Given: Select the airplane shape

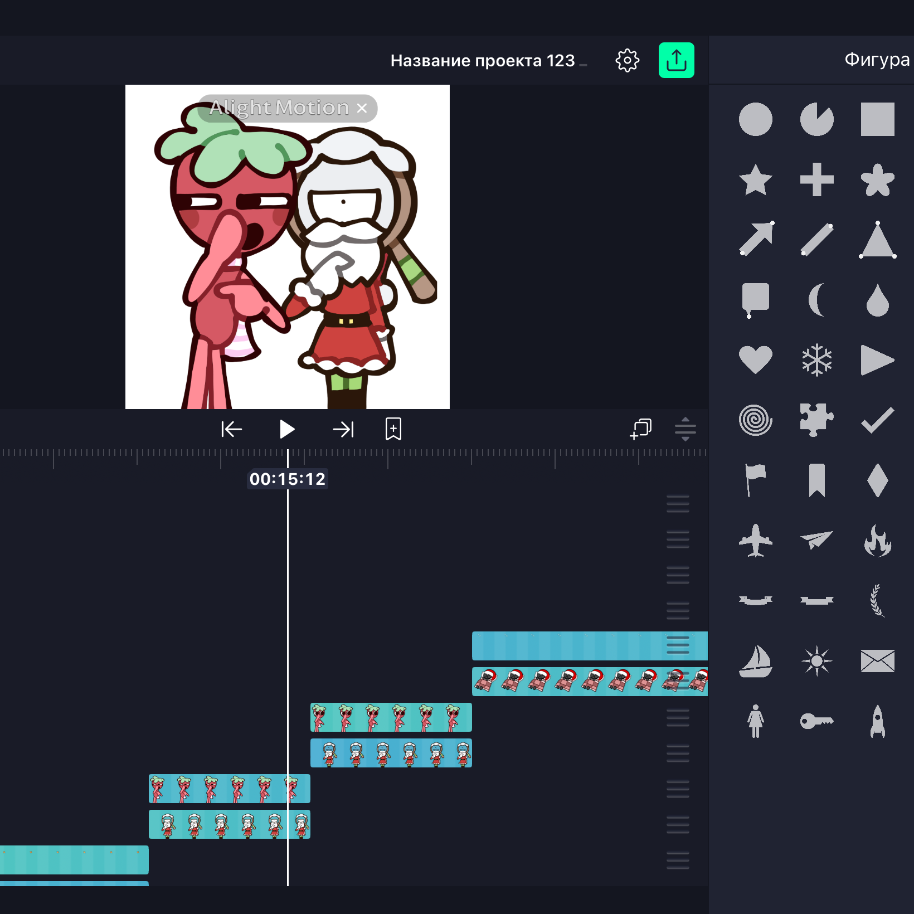Looking at the screenshot, I should pyautogui.click(x=755, y=540).
